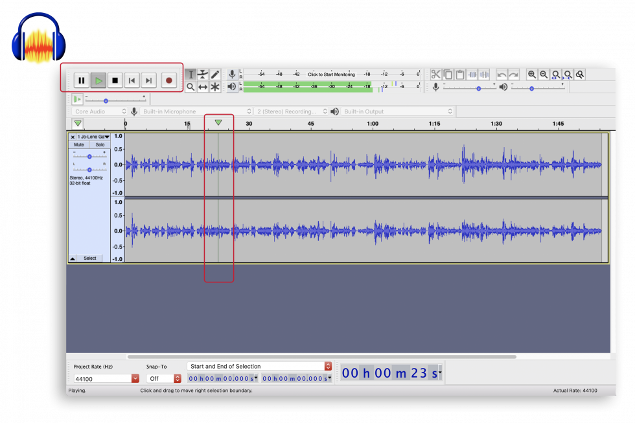Solo the Jo-Lene track
Viewport: 635px width, 423px height.
pos(99,144)
